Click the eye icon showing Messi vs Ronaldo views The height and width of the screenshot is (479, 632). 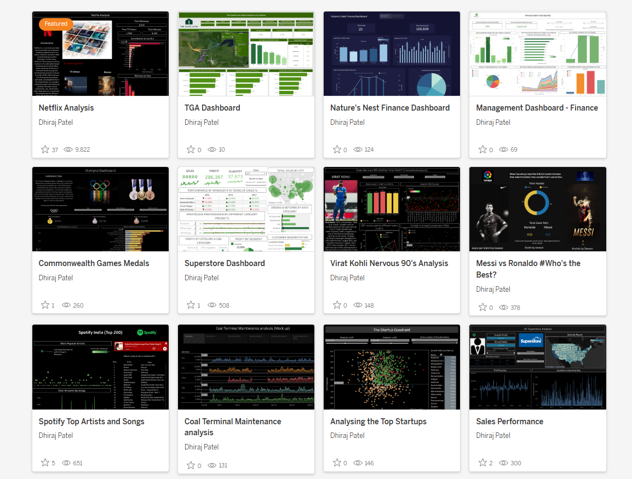tap(504, 307)
